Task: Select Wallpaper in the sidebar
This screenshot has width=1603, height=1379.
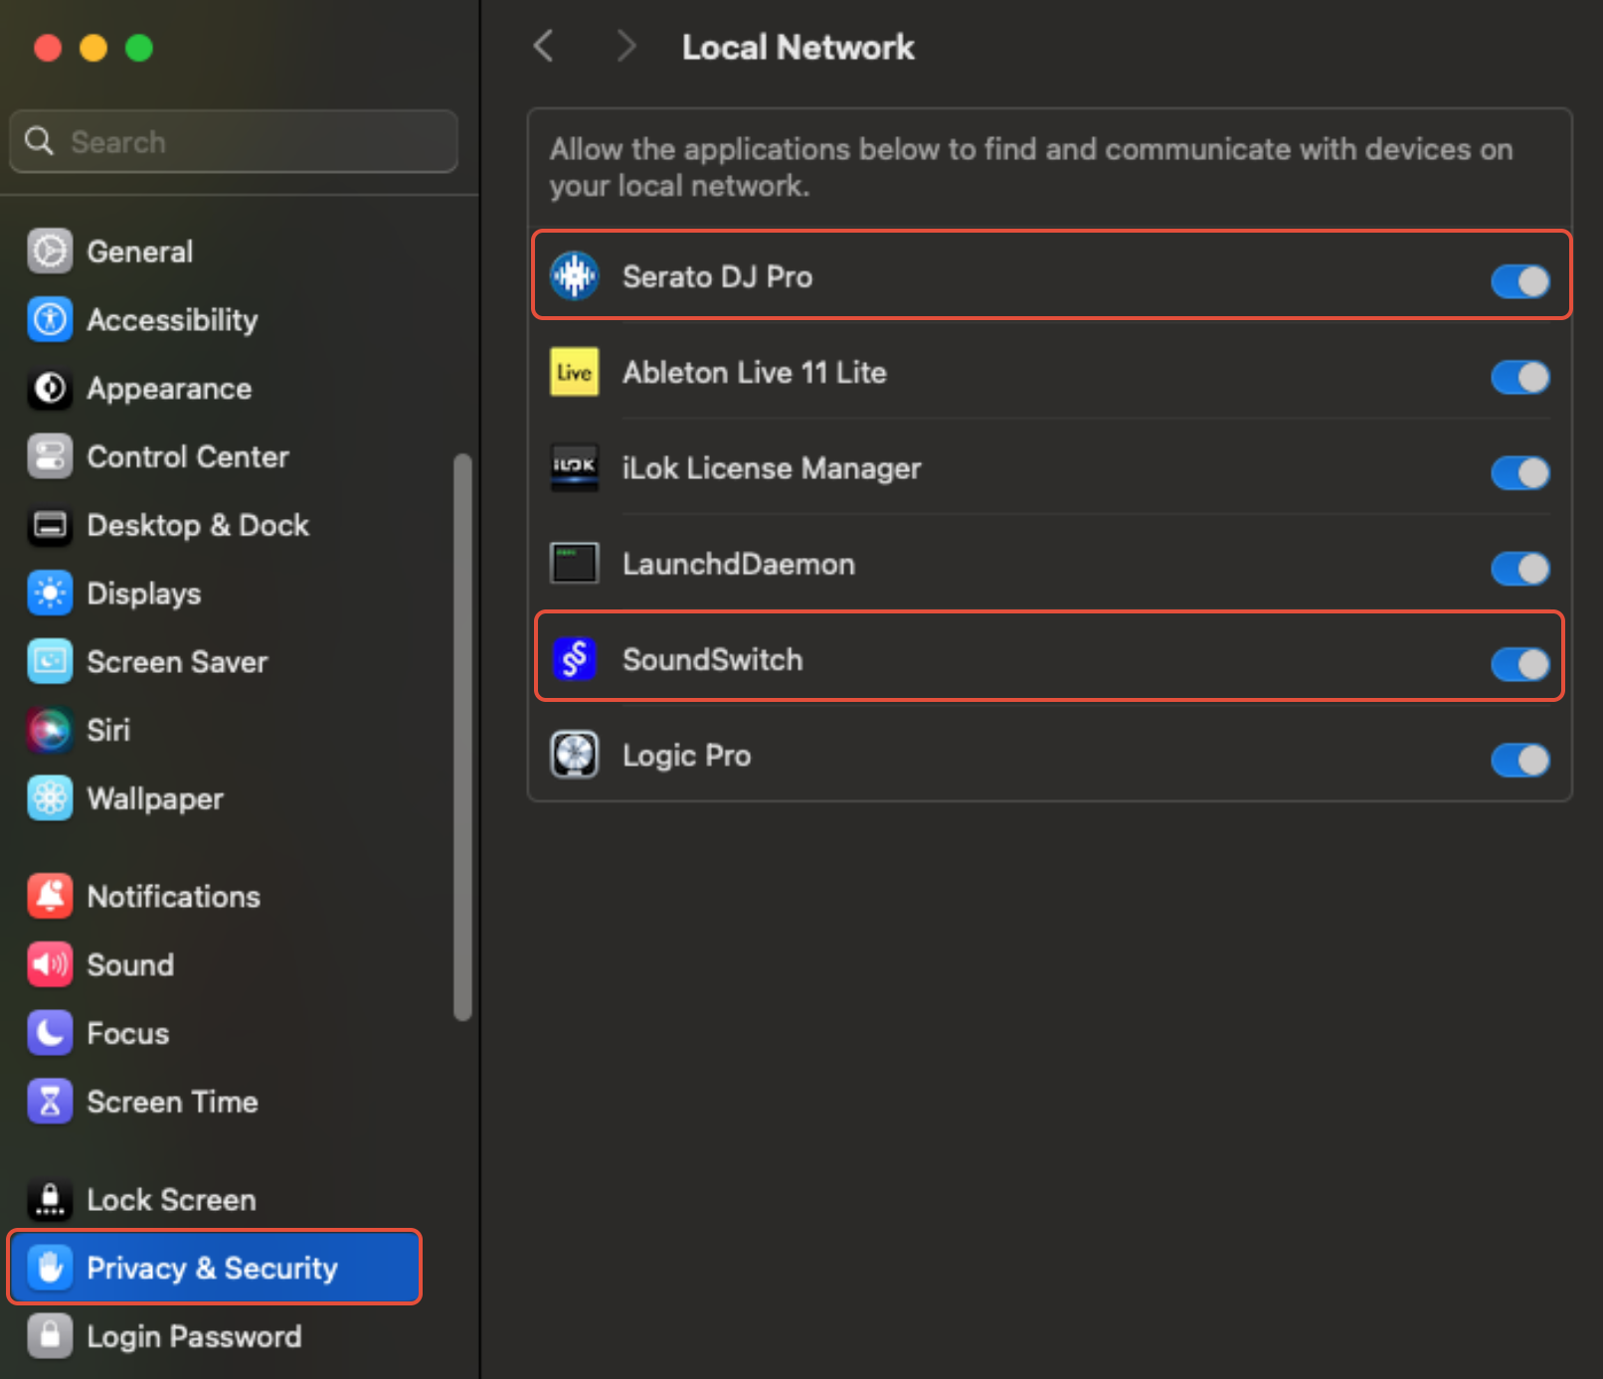Action: pos(155,798)
